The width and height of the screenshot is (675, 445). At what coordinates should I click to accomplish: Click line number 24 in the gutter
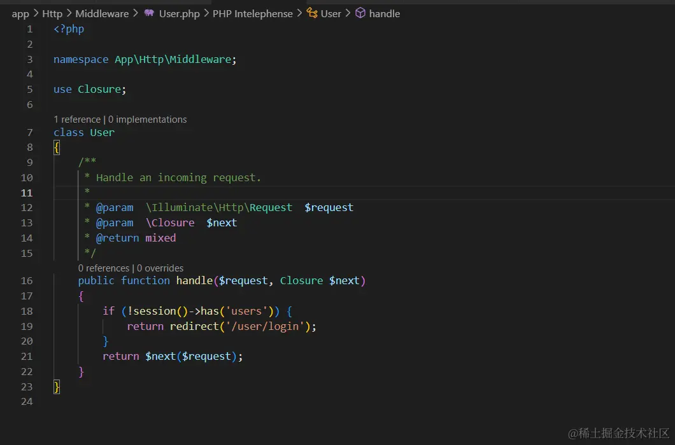(x=27, y=402)
